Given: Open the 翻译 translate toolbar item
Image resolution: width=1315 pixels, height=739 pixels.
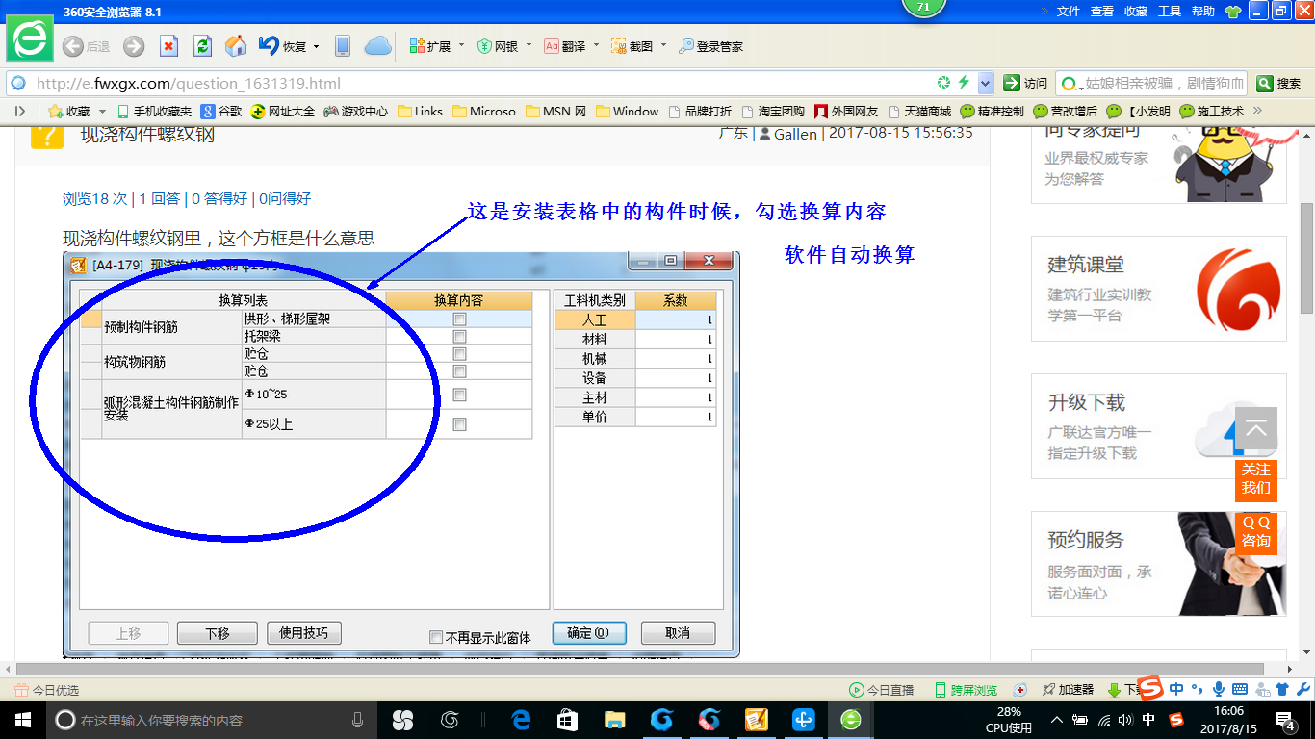Looking at the screenshot, I should [565, 46].
